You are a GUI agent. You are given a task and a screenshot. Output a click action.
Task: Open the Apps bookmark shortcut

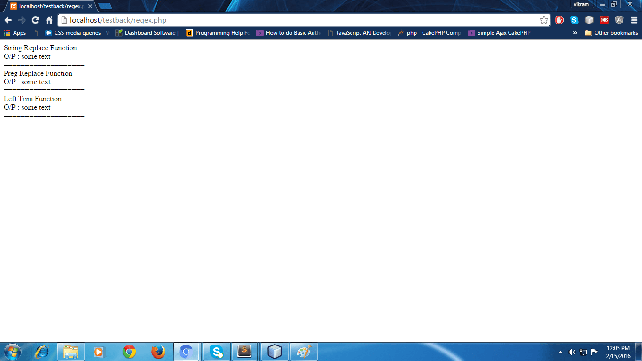point(15,33)
